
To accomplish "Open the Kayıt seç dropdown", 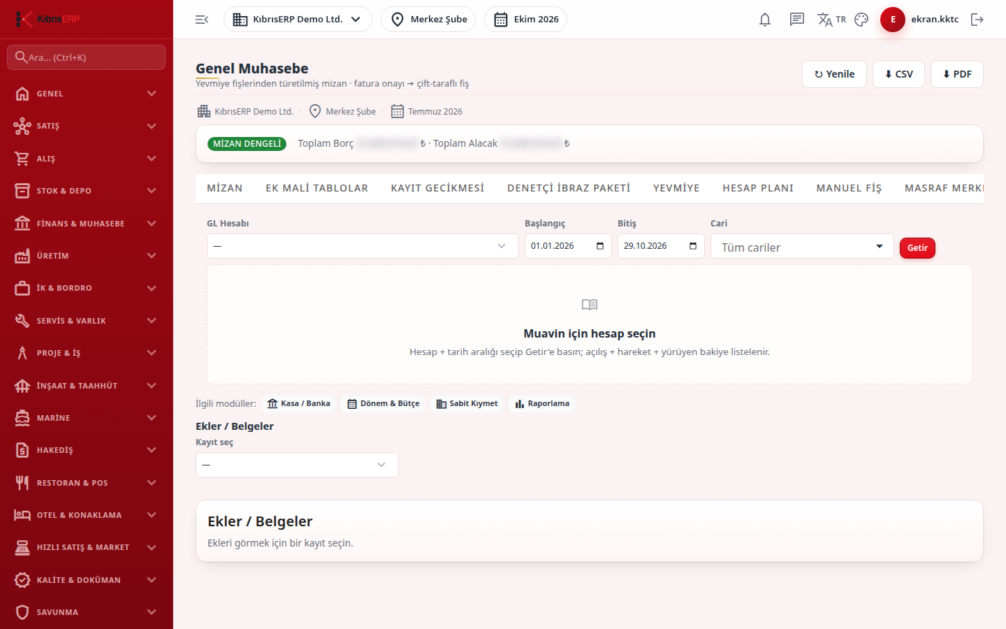I will pos(297,465).
